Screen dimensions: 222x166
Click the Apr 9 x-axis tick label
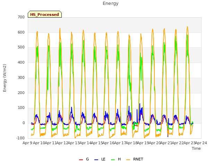[27, 143]
